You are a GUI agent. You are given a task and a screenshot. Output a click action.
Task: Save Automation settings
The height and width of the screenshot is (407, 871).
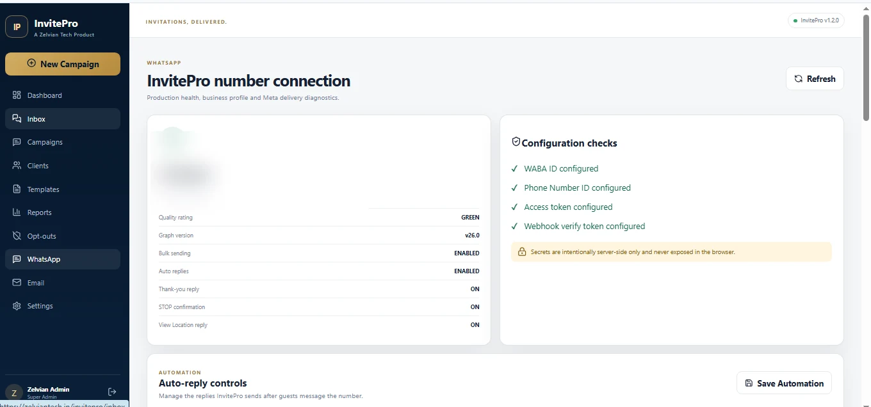(x=784, y=383)
